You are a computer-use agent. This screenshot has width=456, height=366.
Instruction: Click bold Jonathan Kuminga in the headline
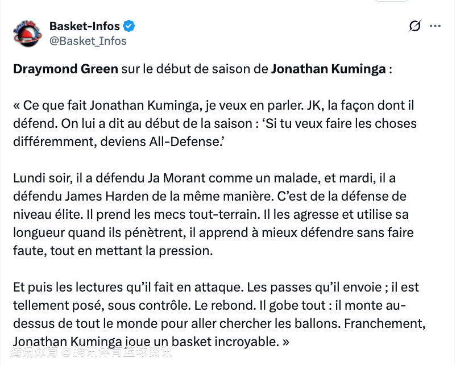[x=328, y=70]
